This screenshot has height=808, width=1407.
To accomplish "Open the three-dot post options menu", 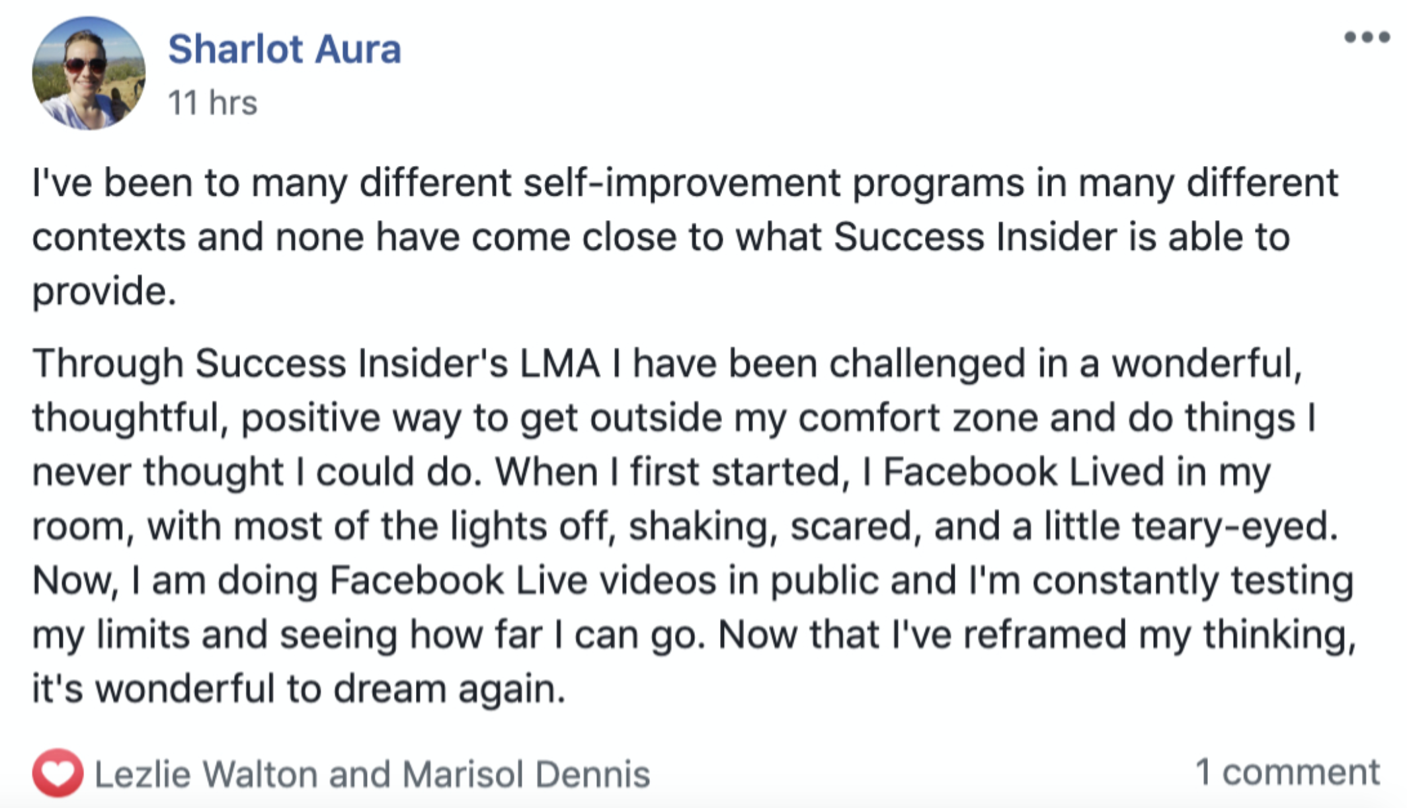I will tap(1367, 37).
